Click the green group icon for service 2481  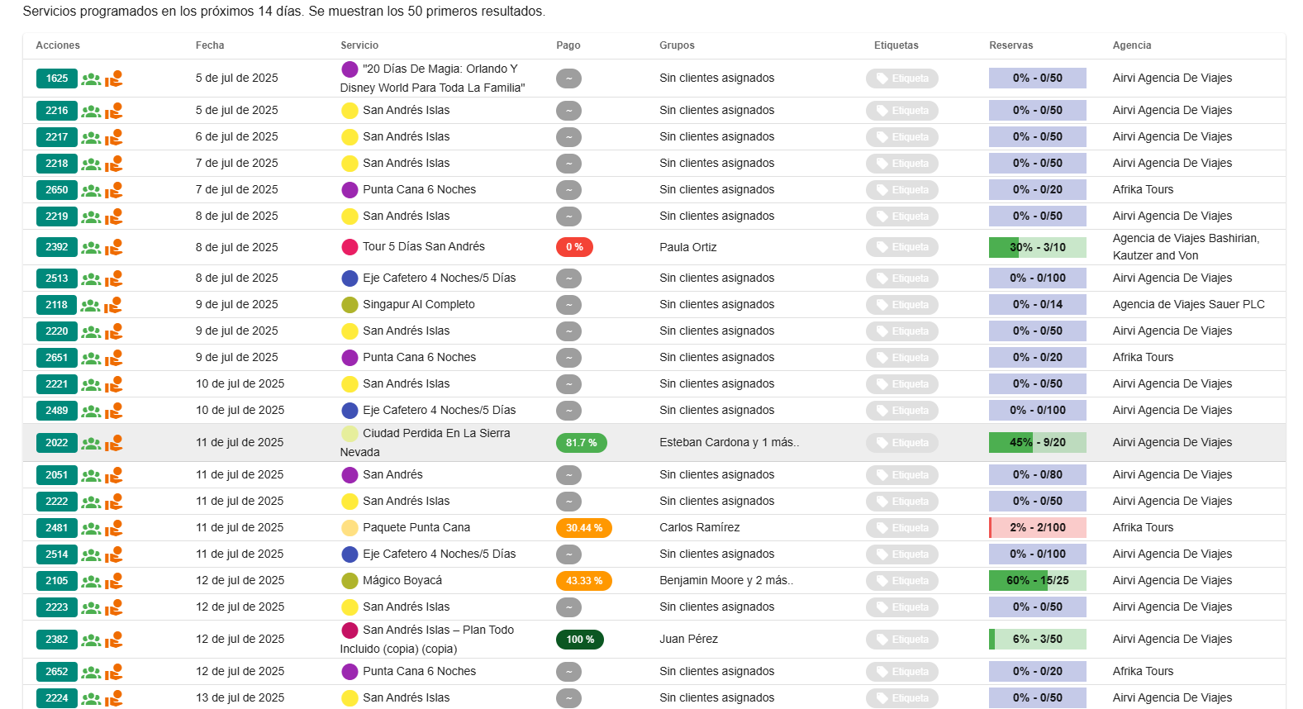(x=91, y=529)
